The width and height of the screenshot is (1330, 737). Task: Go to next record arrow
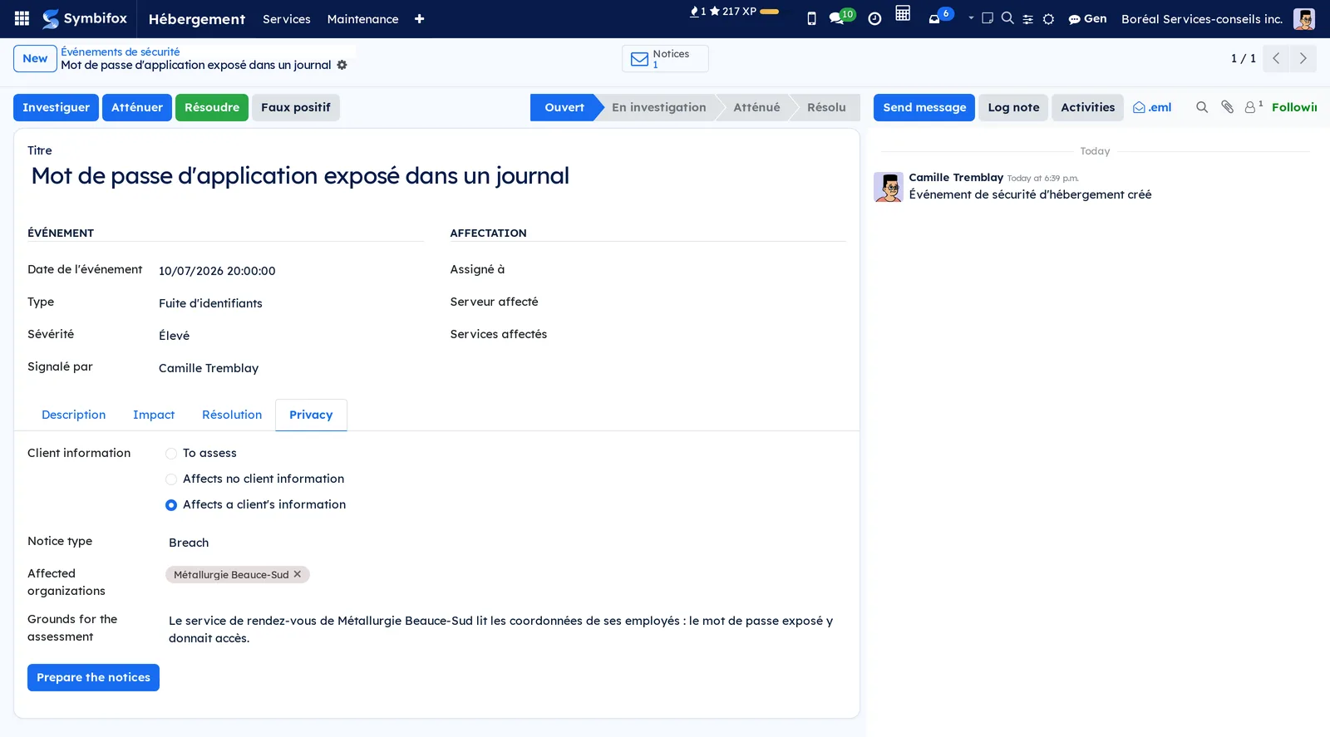[1303, 58]
